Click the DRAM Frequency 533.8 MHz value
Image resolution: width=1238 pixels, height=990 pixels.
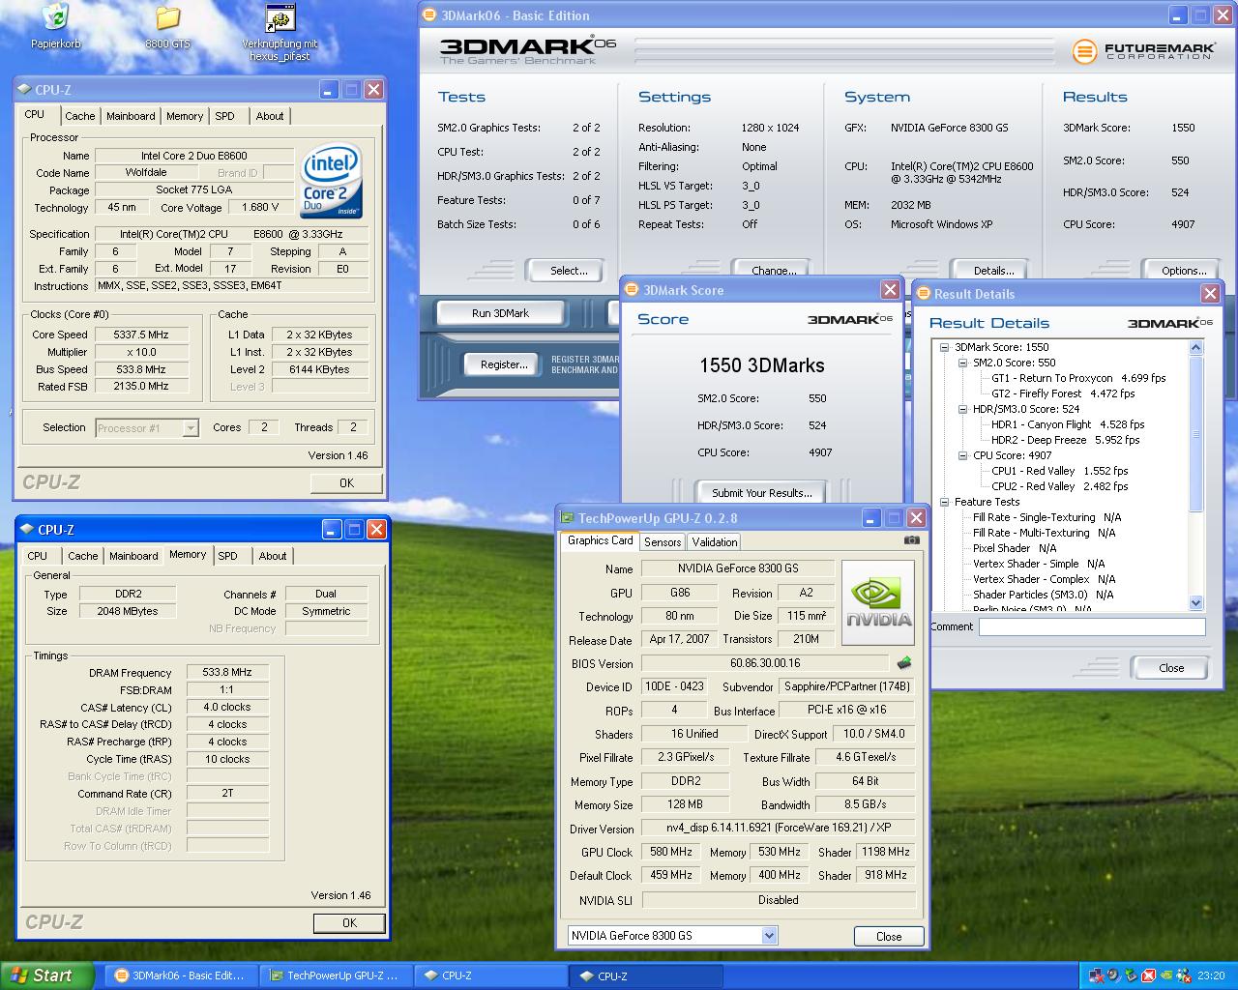tap(227, 672)
